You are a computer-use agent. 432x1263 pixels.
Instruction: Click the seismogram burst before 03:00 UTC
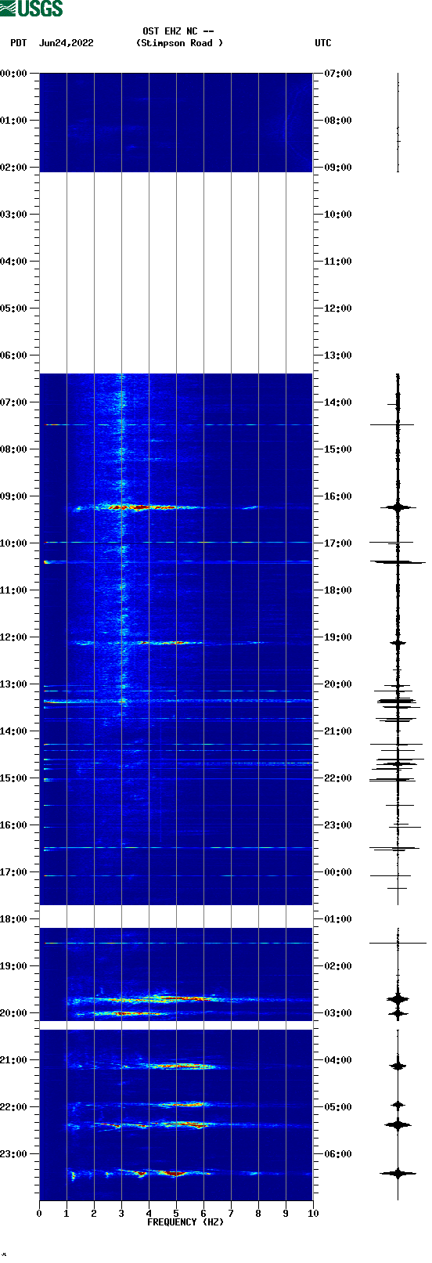click(x=398, y=999)
